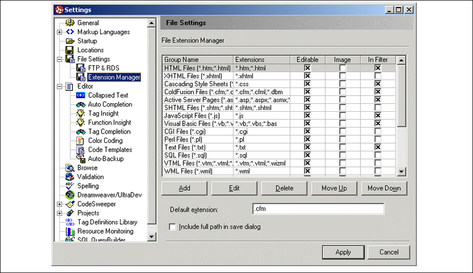Click the Dreamweaver/UltraDev icon
Viewport: 473px width, 273px height.
click(x=70, y=195)
